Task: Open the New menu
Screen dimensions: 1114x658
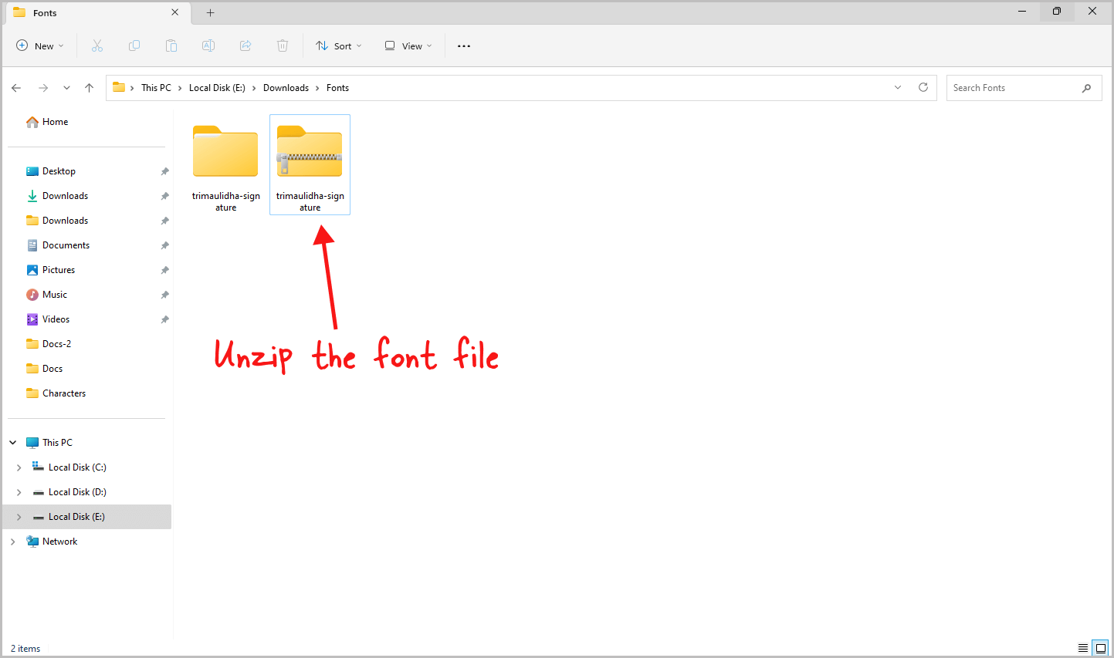Action: click(x=39, y=46)
